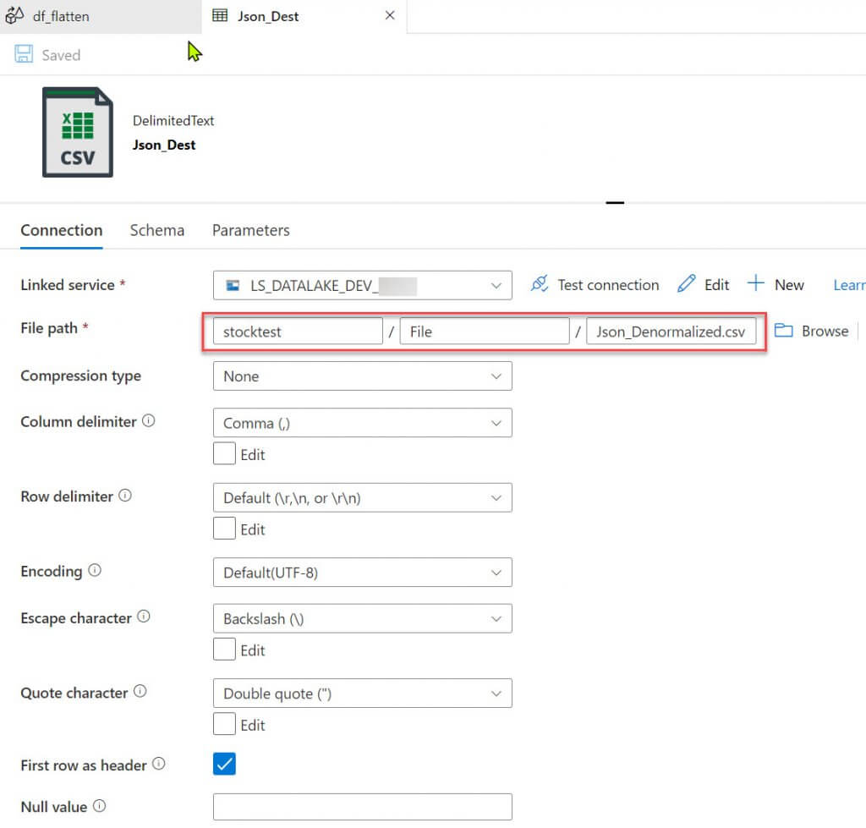Click the File directory path field
866x828 pixels.
[485, 332]
